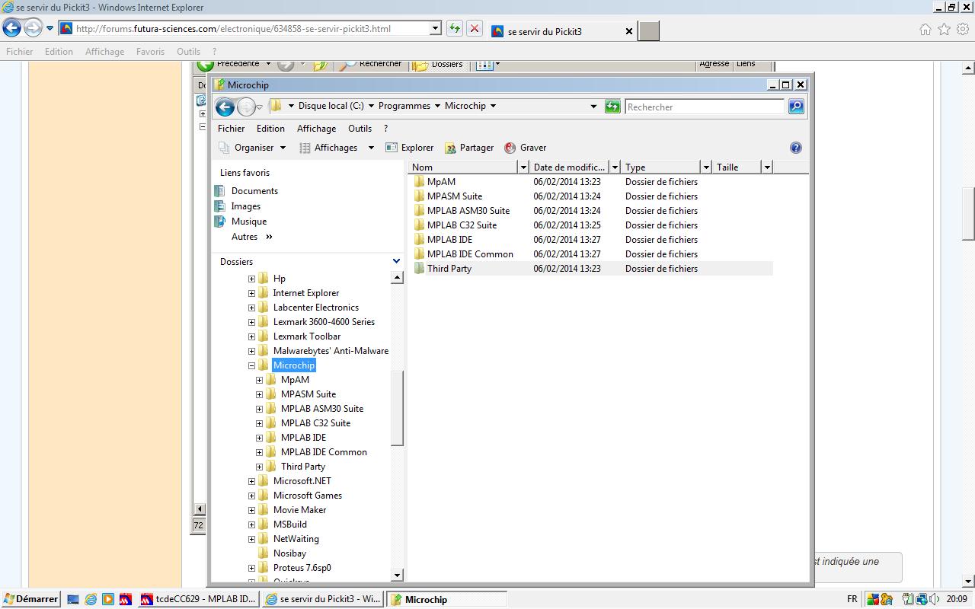Click folder tree scrollbar down arrow
The width and height of the screenshot is (975, 609).
coord(397,576)
